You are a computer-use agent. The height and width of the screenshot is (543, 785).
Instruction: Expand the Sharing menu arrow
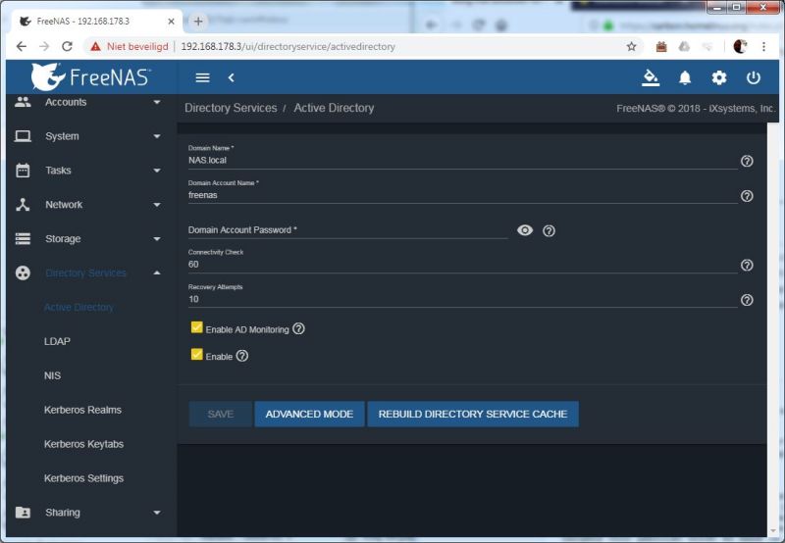tap(157, 513)
